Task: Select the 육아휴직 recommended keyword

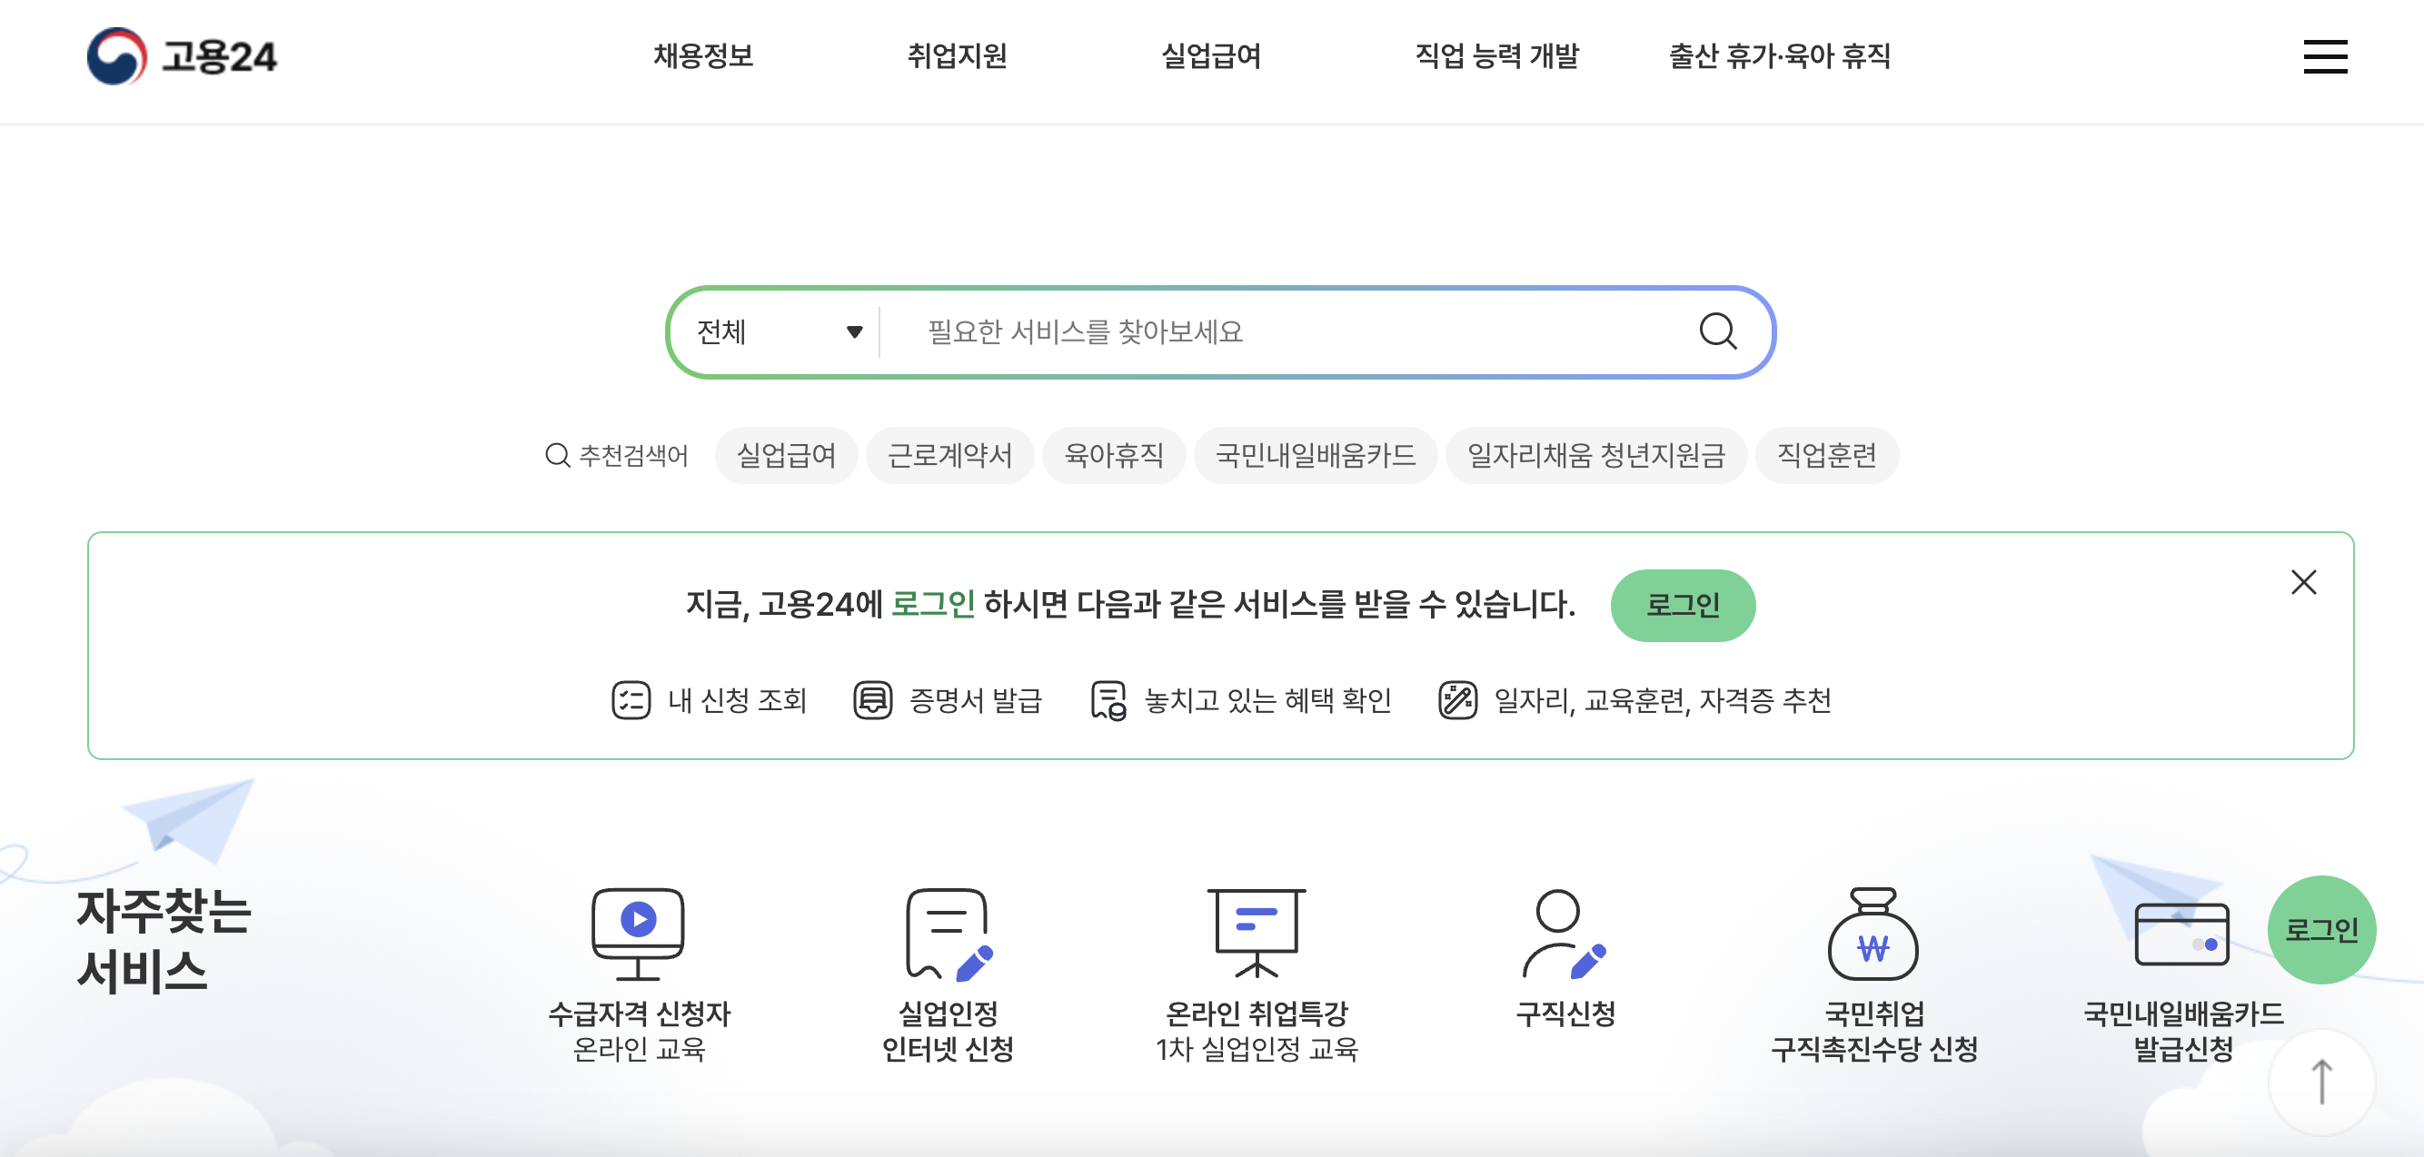Action: click(x=1113, y=455)
